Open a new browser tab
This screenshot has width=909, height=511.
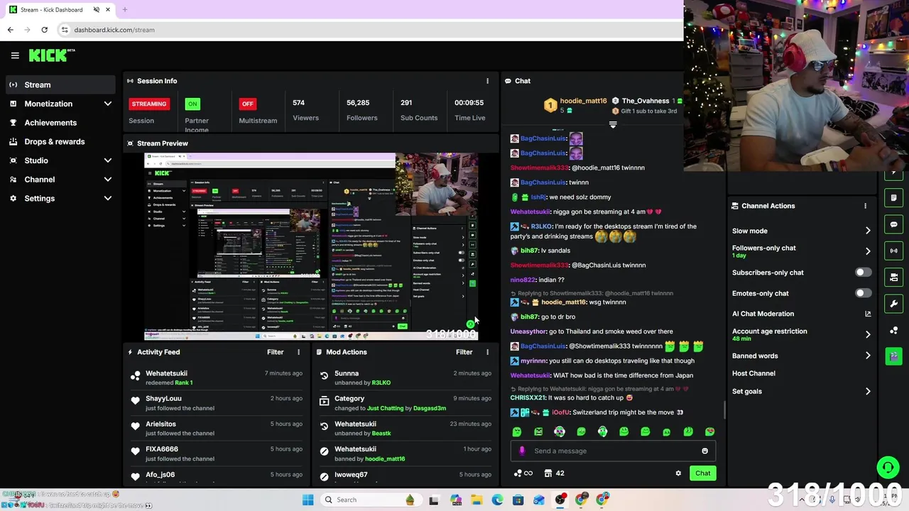(x=124, y=10)
